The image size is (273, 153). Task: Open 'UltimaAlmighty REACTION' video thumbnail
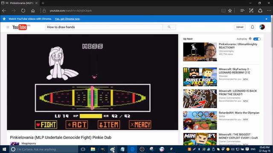(x=200, y=52)
